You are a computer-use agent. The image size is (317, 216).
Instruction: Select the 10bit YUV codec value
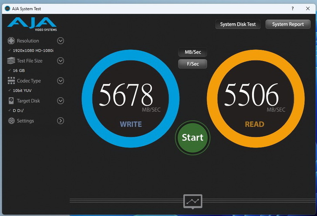point(22,91)
